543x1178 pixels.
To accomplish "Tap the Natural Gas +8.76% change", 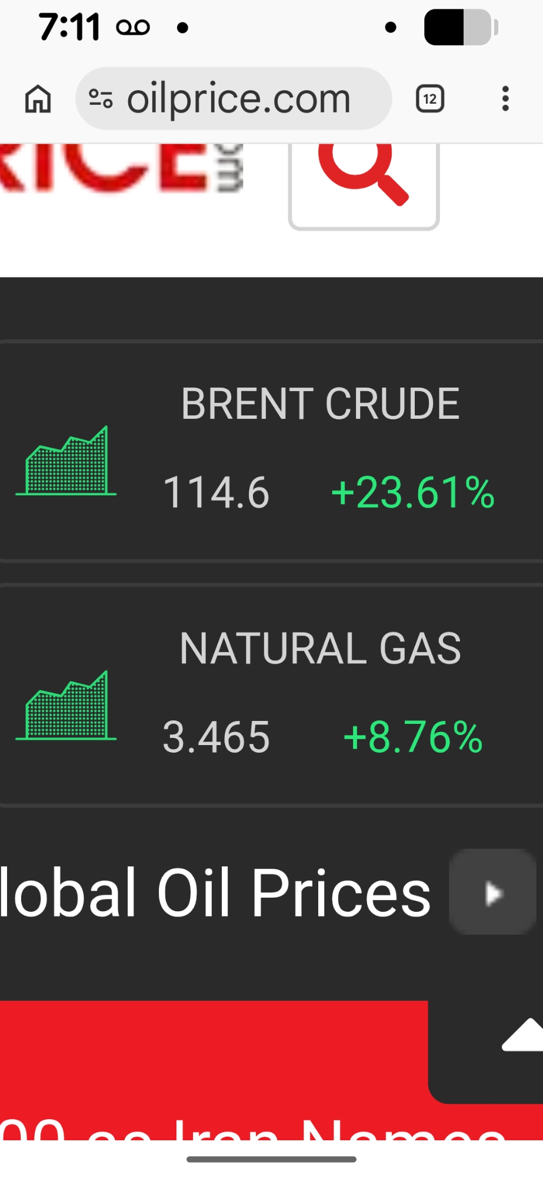I will click(412, 737).
